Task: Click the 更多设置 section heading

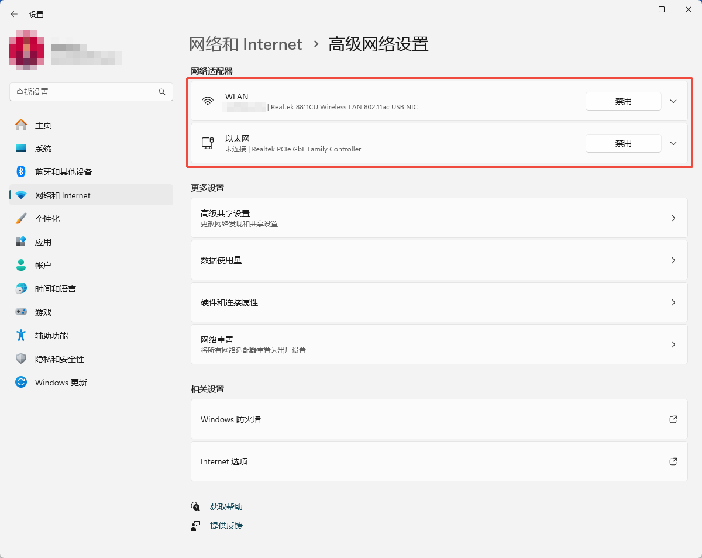Action: tap(208, 188)
